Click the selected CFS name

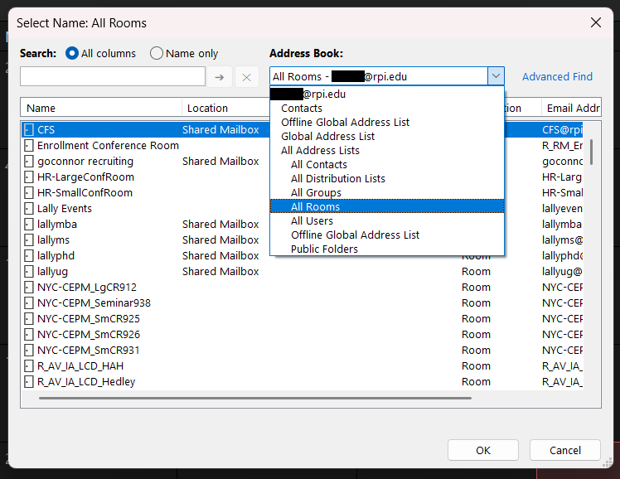(46, 129)
